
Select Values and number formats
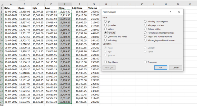[x=145, y=37]
